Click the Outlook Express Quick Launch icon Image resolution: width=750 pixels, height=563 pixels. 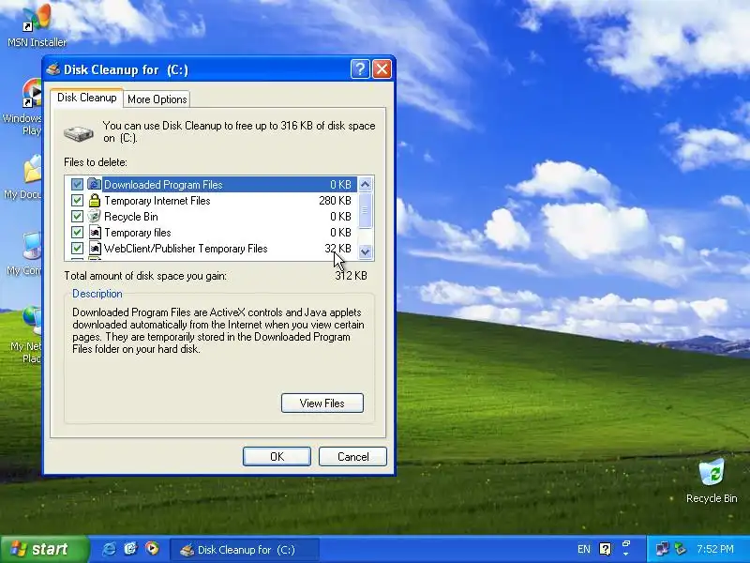[130, 549]
